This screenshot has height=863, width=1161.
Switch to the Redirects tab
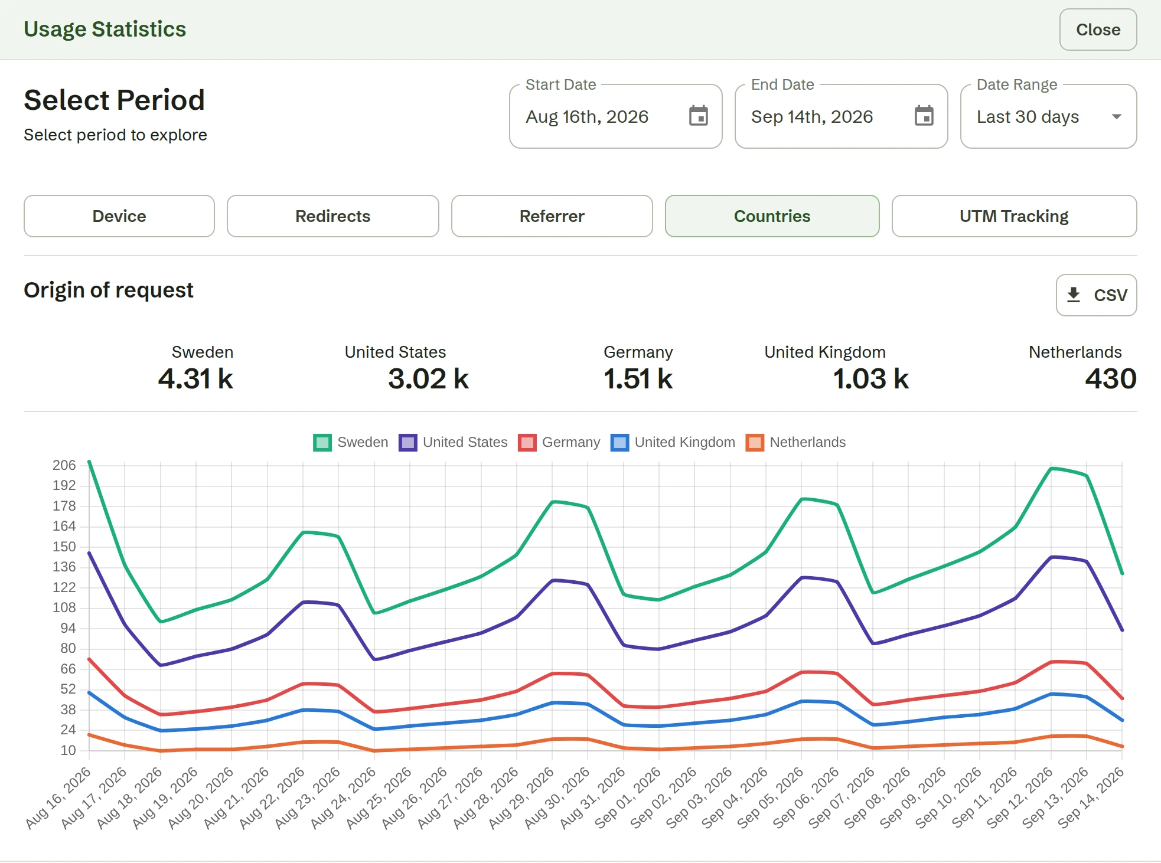[x=333, y=216]
